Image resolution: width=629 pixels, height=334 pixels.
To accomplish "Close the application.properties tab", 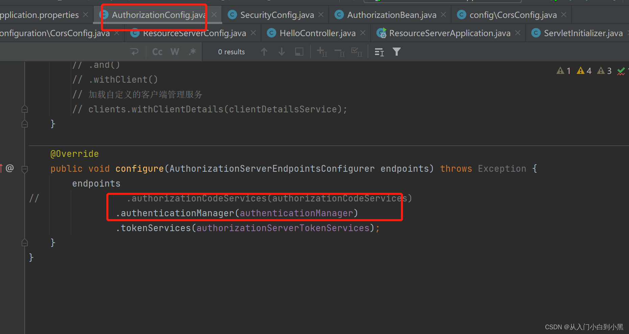I will click(86, 15).
